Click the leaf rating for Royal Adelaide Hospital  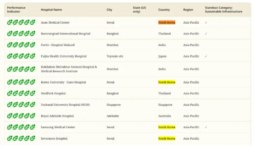[21, 116]
